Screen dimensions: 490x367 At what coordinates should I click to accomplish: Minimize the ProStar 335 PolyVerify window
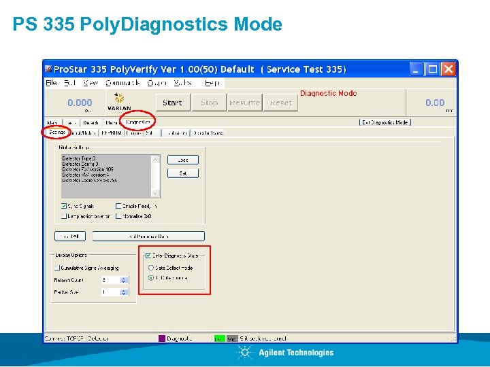(416, 69)
